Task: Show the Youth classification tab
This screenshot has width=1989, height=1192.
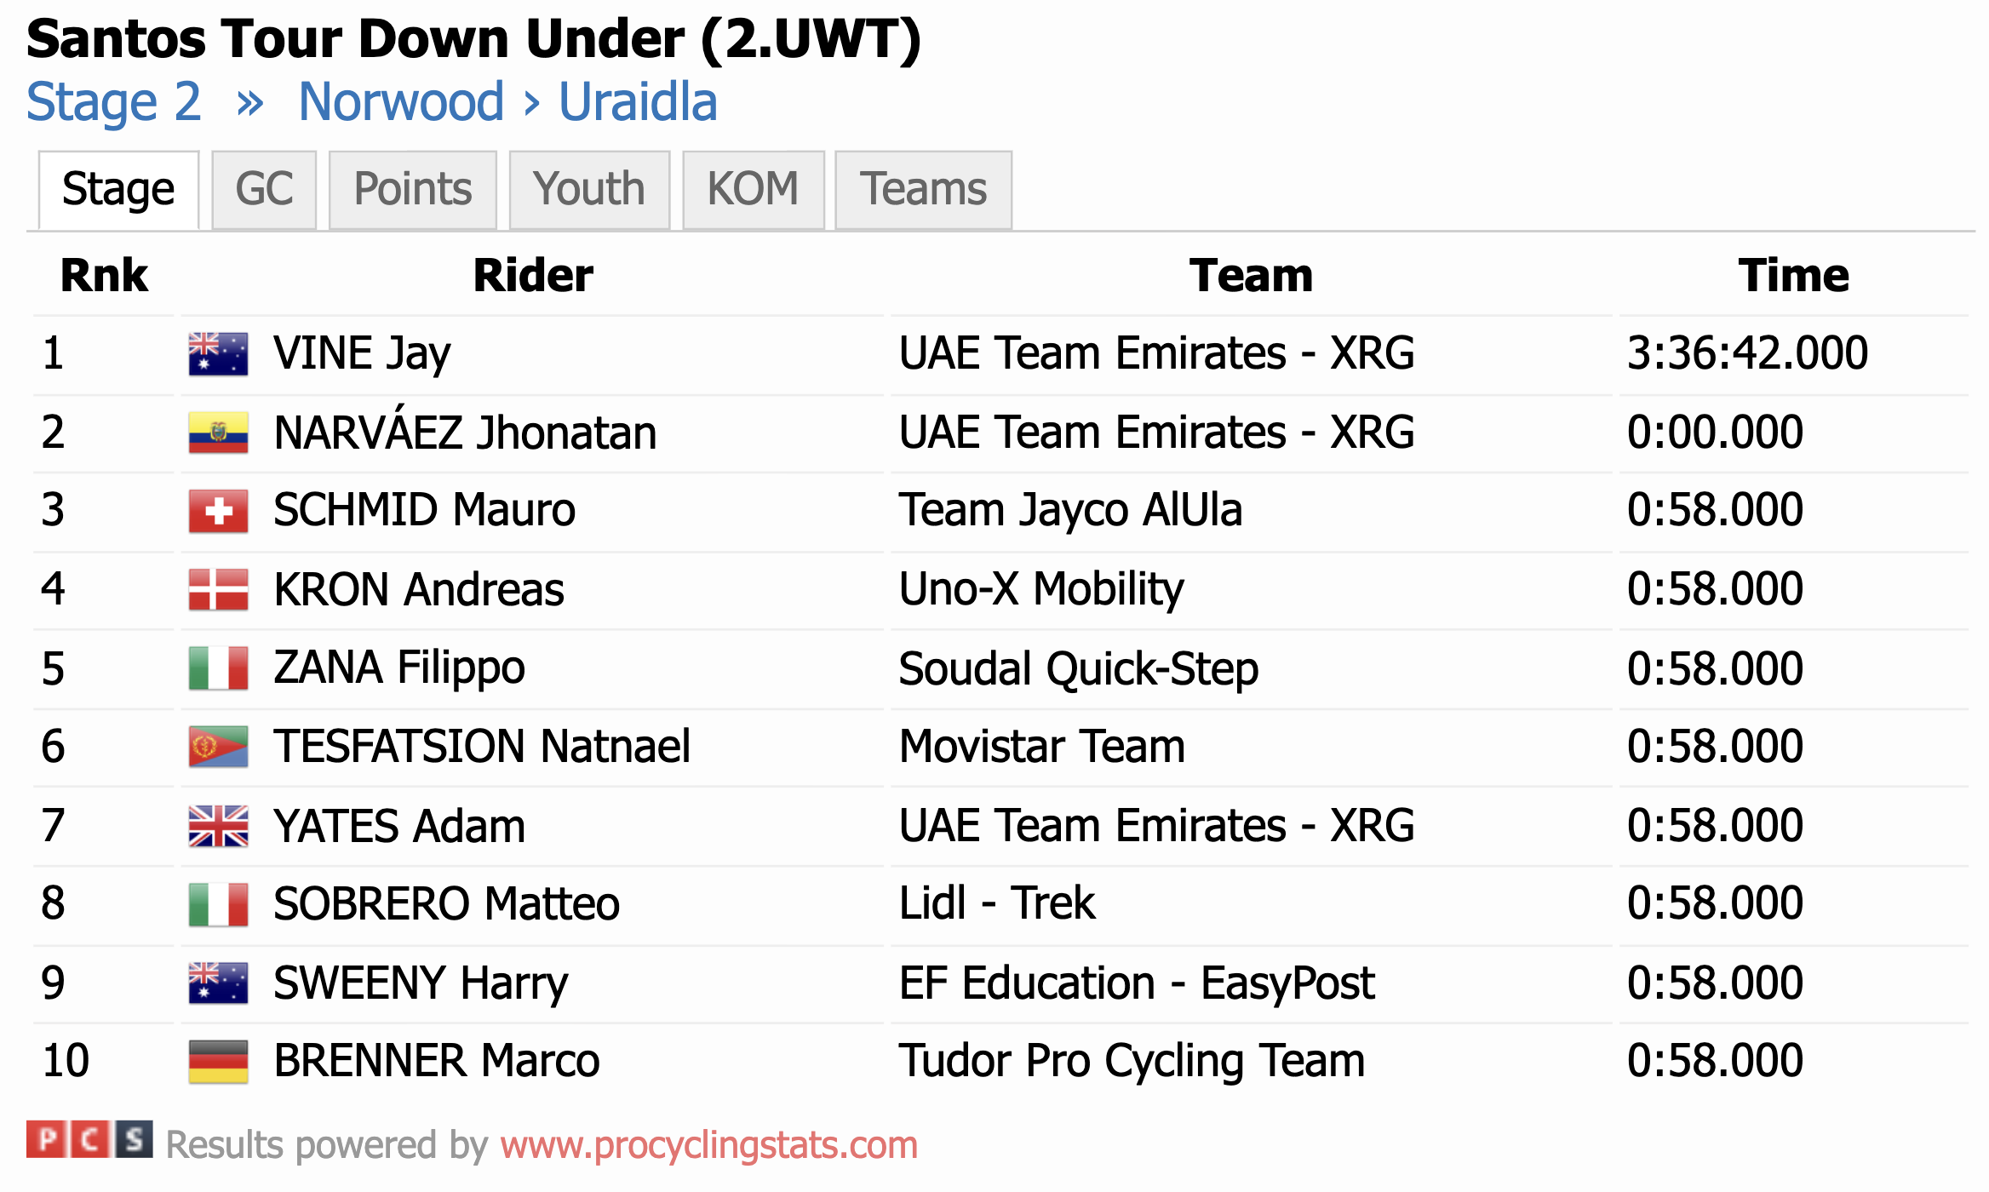Action: (x=588, y=189)
